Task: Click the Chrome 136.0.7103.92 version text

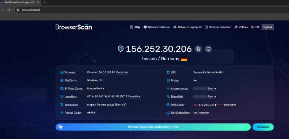Action: point(101,72)
